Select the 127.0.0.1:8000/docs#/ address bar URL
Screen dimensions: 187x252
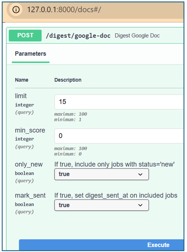64,10
